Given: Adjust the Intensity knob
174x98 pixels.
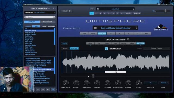Looking at the screenshot, I should point(76,83).
